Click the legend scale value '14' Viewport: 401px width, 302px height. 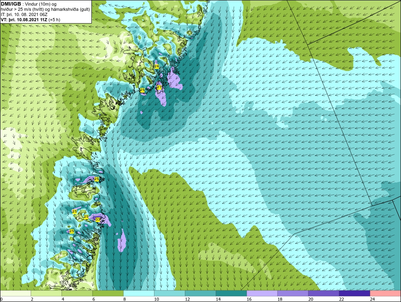coord(218,299)
